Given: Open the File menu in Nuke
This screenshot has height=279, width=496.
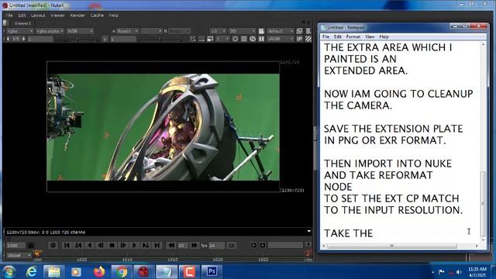Looking at the screenshot, I should tap(9, 15).
